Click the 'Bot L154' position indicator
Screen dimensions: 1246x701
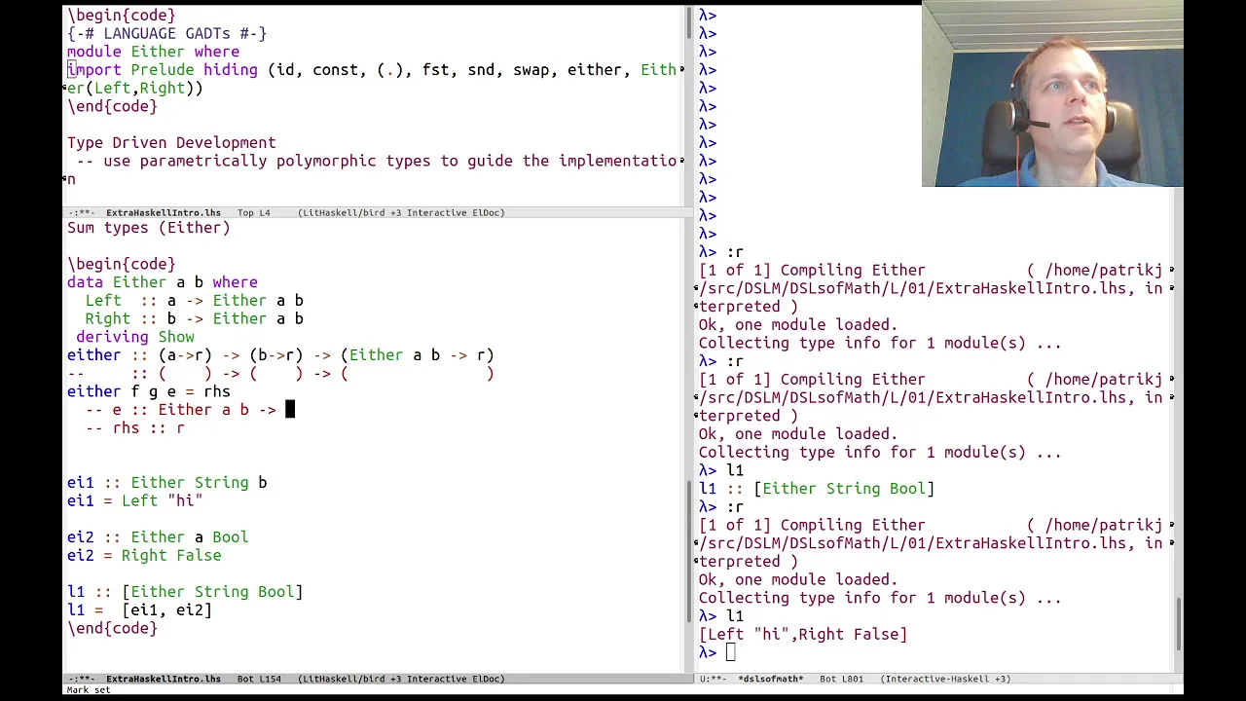pyautogui.click(x=258, y=679)
